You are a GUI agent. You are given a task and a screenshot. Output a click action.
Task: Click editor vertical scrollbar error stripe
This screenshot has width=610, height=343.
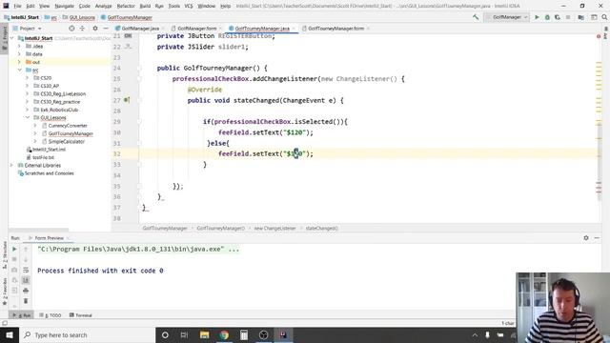click(x=599, y=129)
